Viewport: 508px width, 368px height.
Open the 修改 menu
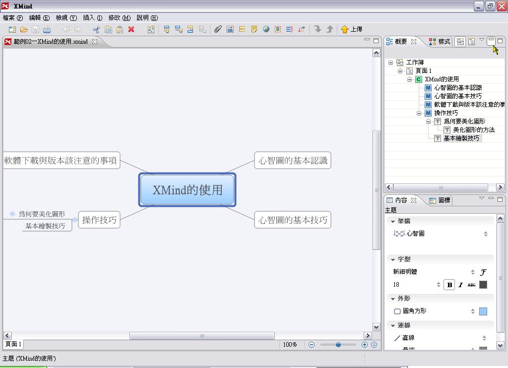119,18
